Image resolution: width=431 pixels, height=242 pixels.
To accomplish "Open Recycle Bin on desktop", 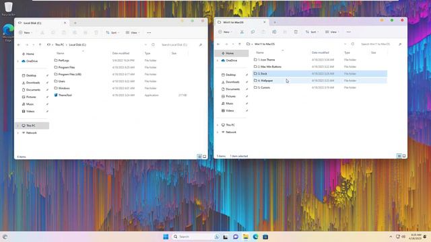I will click(9, 9).
